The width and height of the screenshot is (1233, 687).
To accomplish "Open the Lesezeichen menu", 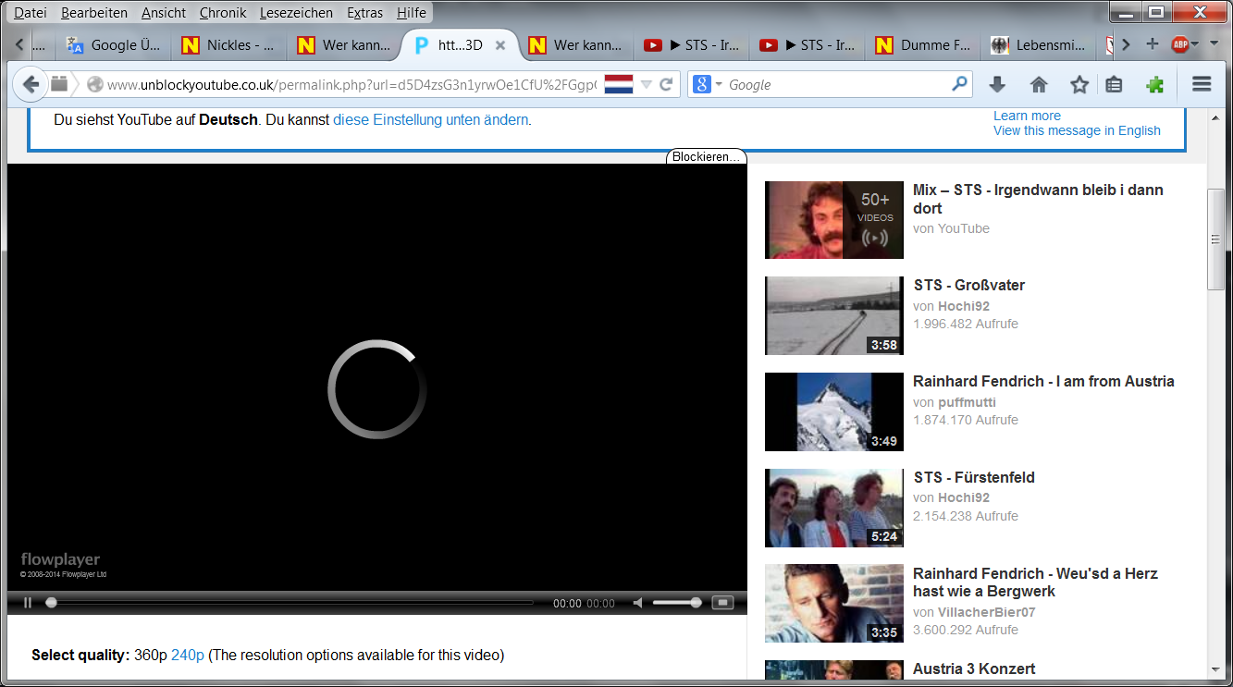I will coord(296,13).
